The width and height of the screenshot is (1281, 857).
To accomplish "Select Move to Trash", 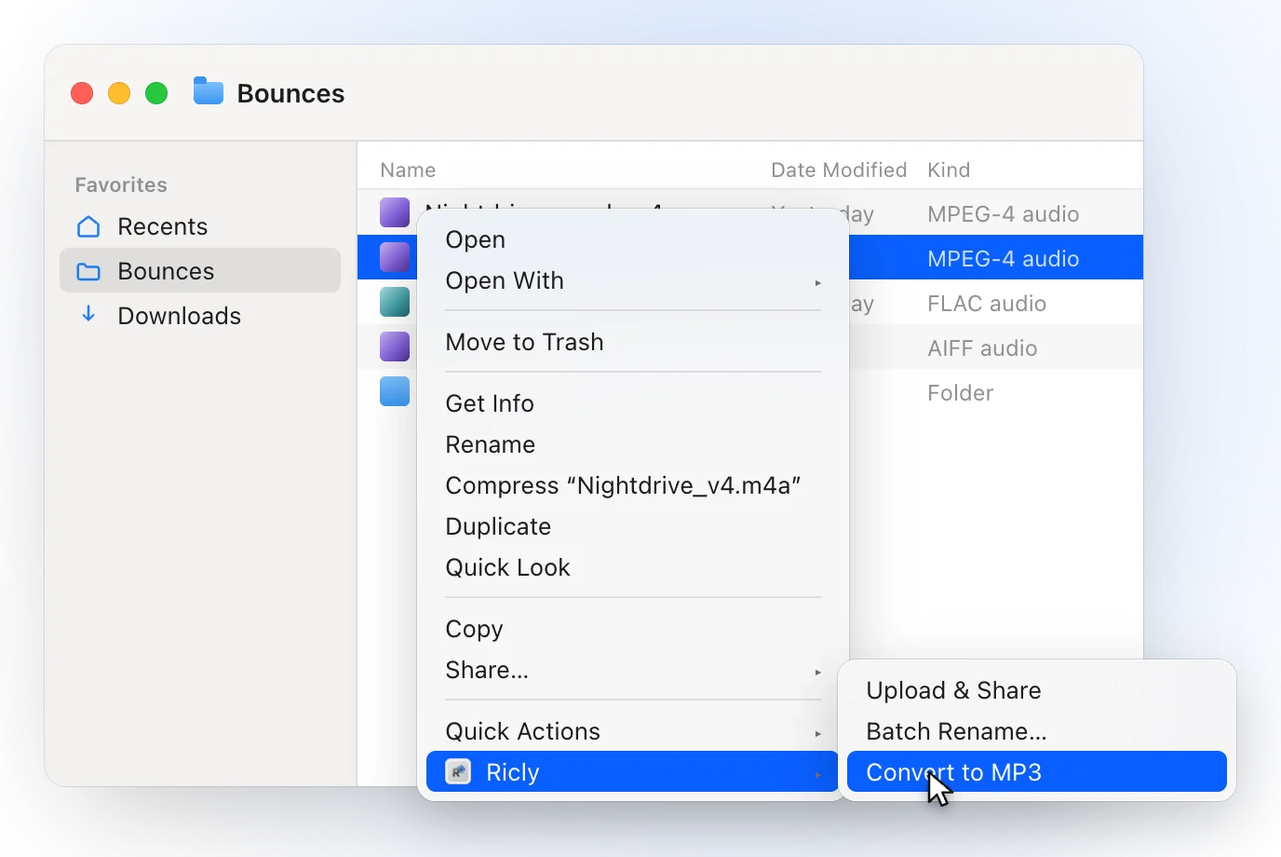I will (633, 342).
